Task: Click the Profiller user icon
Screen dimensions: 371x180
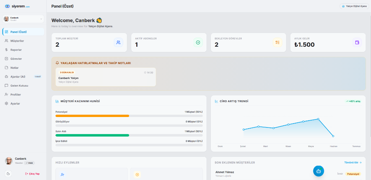Action: tap(7, 95)
